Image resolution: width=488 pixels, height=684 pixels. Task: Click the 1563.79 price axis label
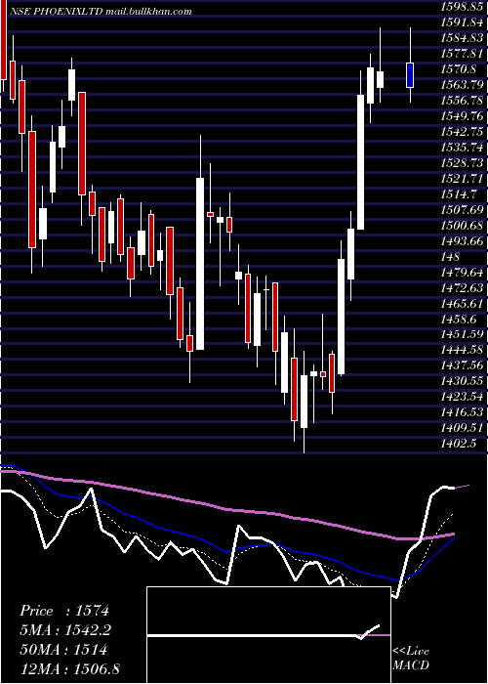pyautogui.click(x=463, y=85)
